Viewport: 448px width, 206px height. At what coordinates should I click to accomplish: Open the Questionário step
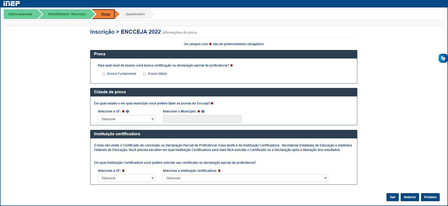click(x=135, y=14)
